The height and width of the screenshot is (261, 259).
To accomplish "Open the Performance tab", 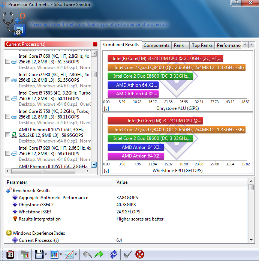I will click(228, 45).
